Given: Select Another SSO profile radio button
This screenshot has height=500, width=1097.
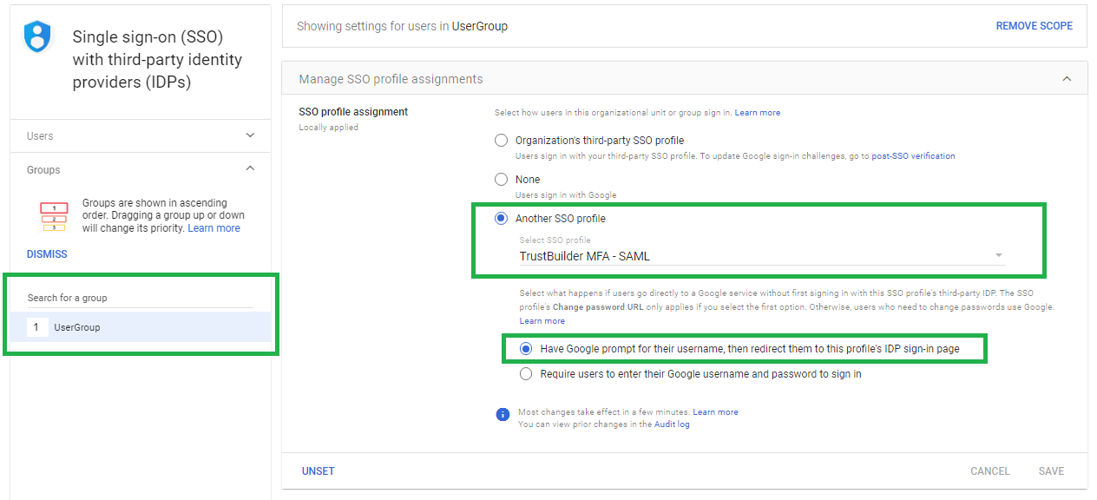Looking at the screenshot, I should click(501, 219).
